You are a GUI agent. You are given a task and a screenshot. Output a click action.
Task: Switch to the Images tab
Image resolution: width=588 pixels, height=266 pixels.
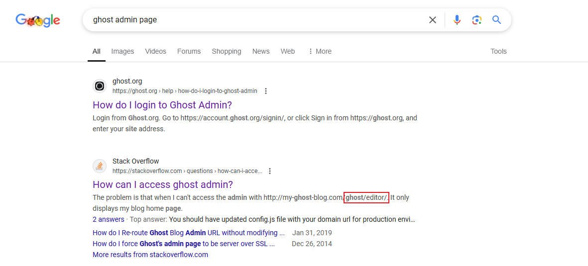tap(122, 51)
